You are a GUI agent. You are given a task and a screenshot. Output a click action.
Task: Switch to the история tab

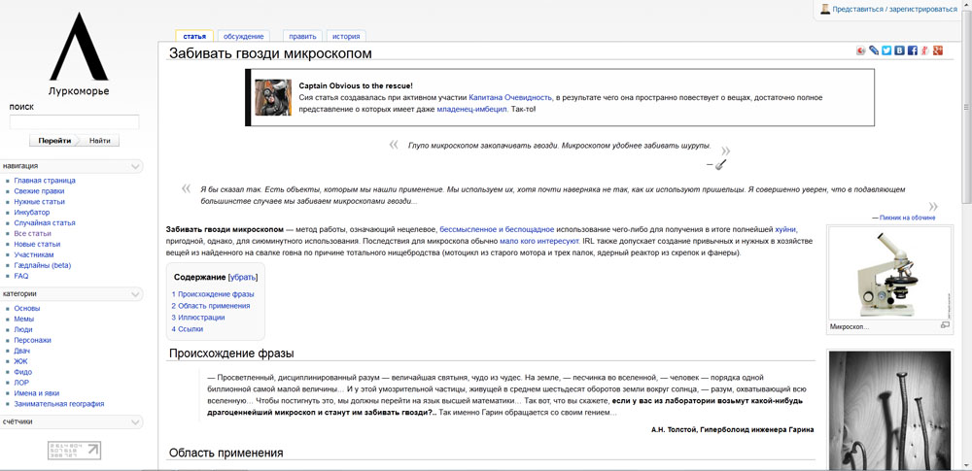pos(345,36)
